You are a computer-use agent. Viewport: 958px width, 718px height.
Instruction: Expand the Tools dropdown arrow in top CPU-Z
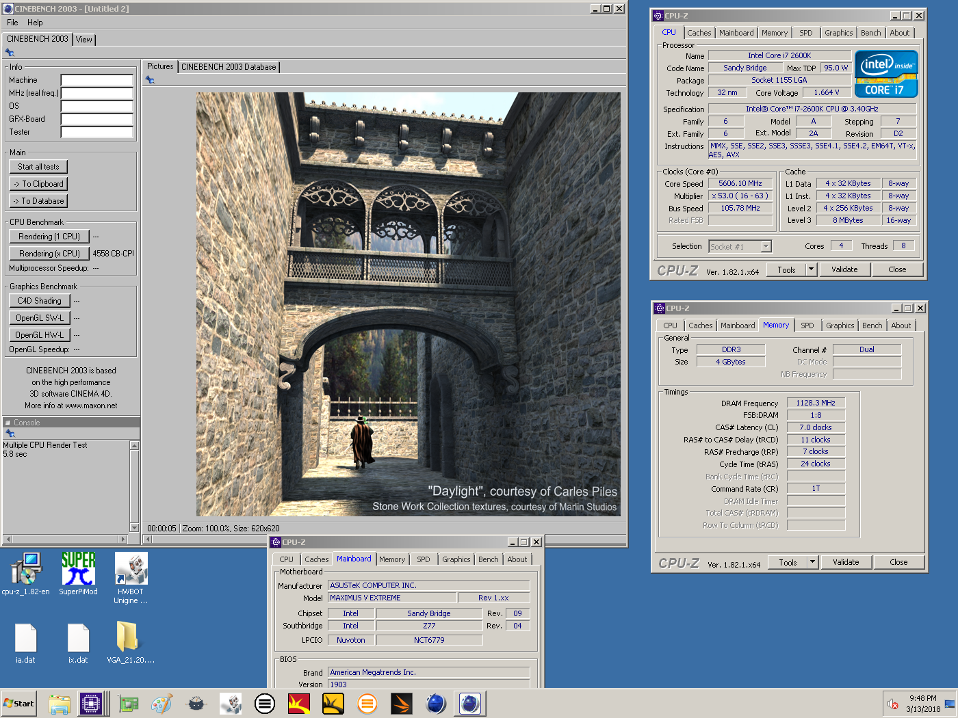coord(812,269)
